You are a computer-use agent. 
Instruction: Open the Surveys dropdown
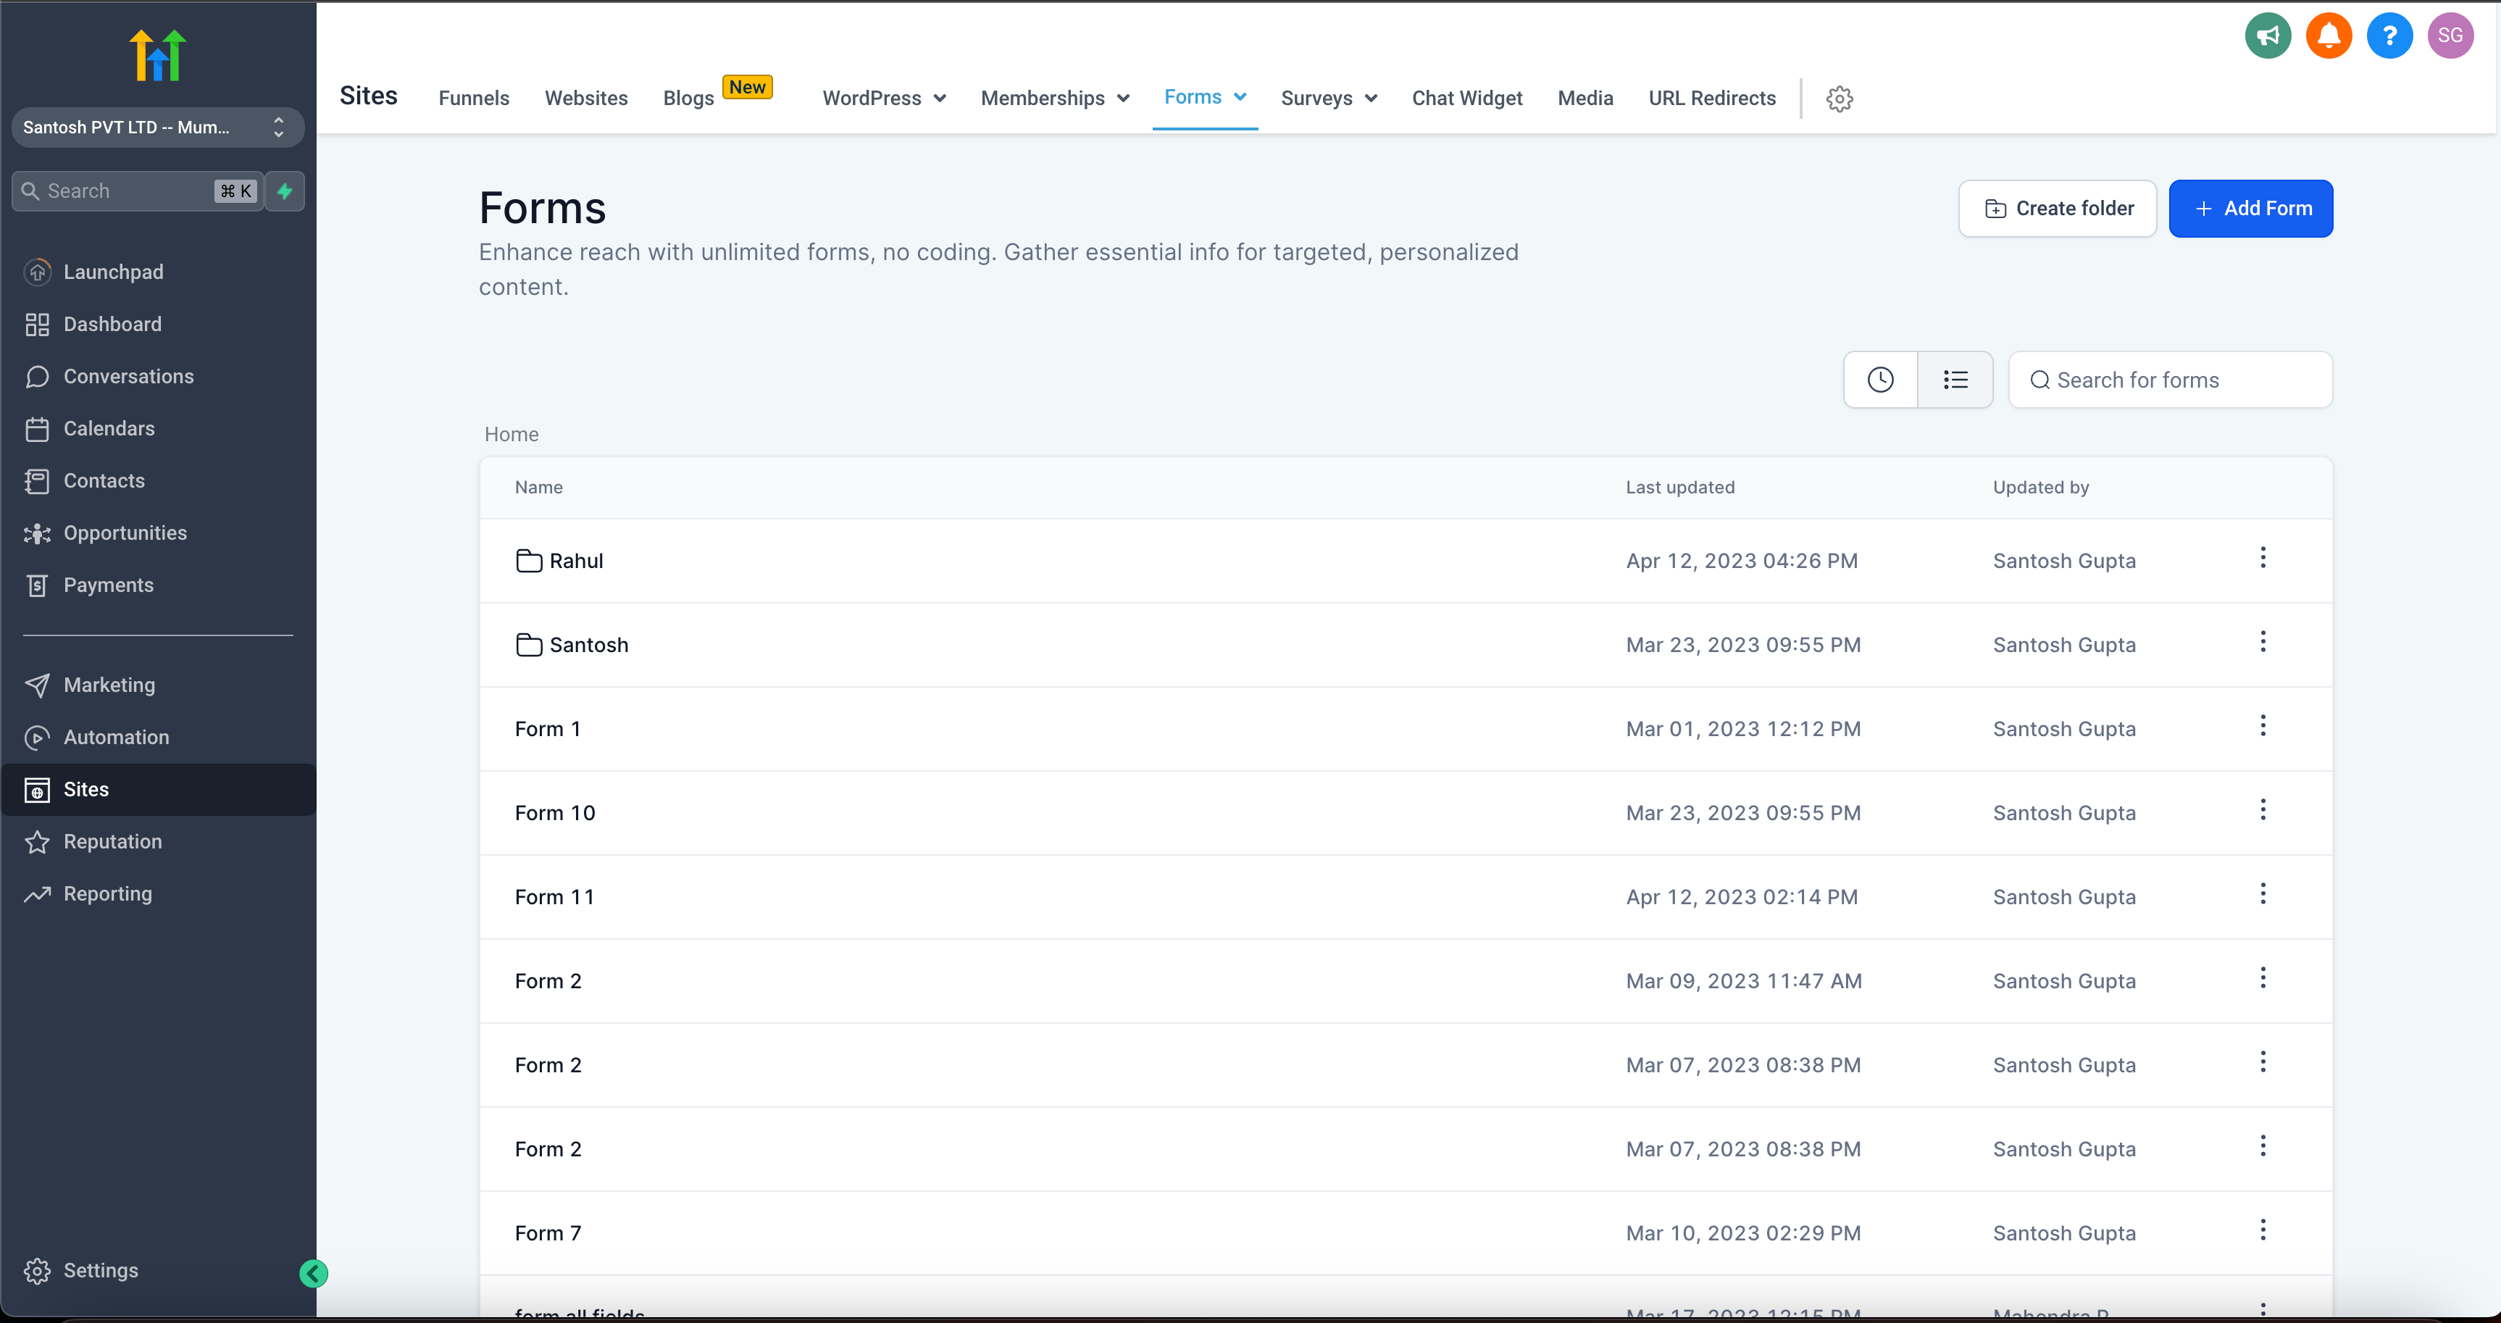point(1327,98)
